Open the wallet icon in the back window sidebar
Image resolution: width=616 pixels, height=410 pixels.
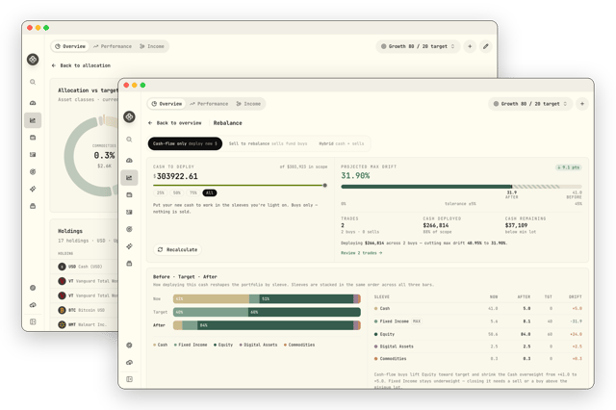(33, 138)
